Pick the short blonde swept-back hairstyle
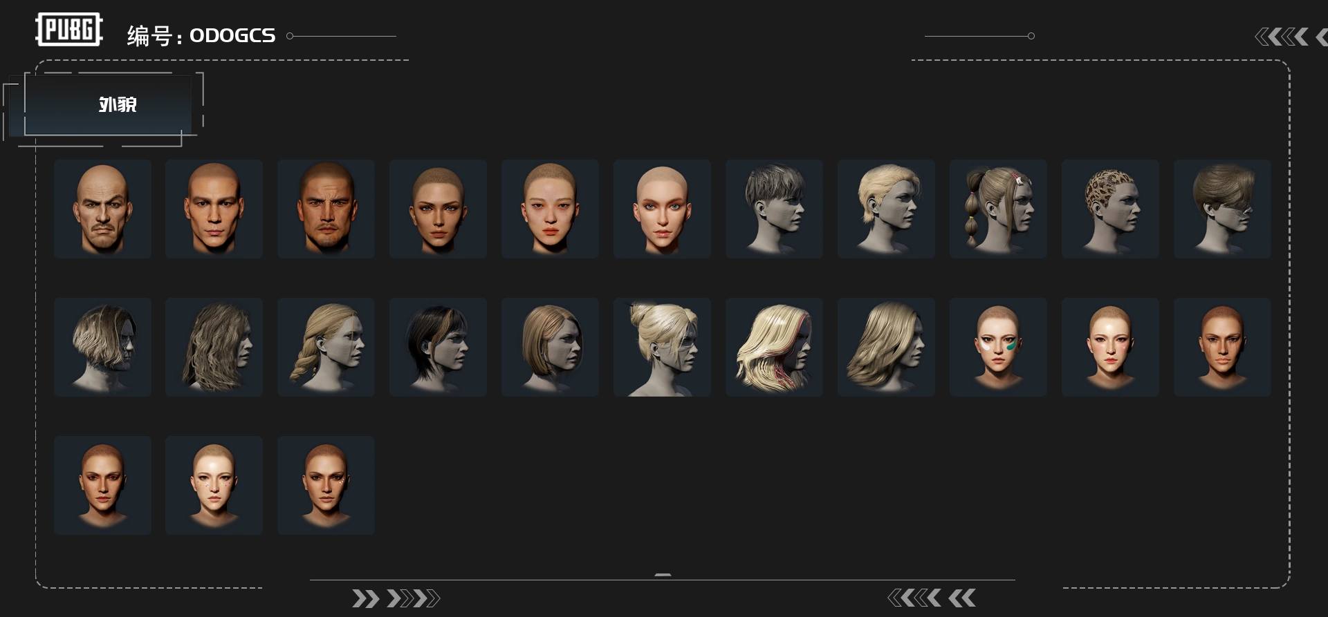 886,209
